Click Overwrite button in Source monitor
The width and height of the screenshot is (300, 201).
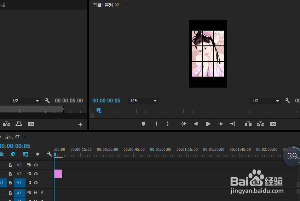point(19,124)
